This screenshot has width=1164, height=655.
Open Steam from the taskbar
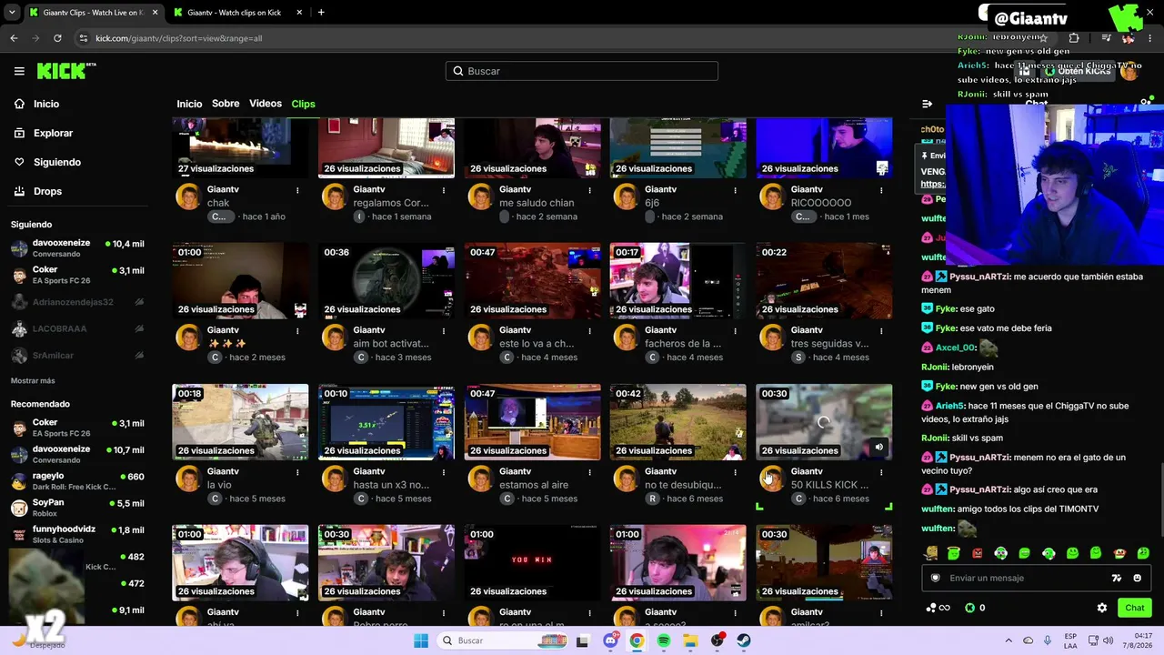click(x=744, y=640)
